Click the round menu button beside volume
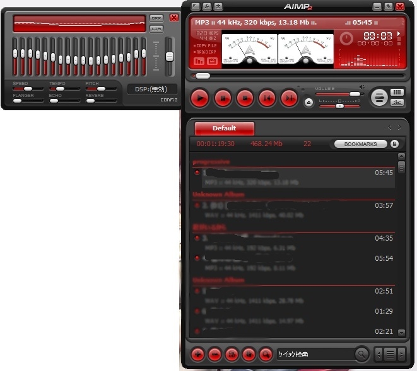The image size is (417, 371). coord(379,98)
